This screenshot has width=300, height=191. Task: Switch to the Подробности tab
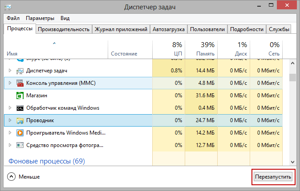pyautogui.click(x=247, y=29)
